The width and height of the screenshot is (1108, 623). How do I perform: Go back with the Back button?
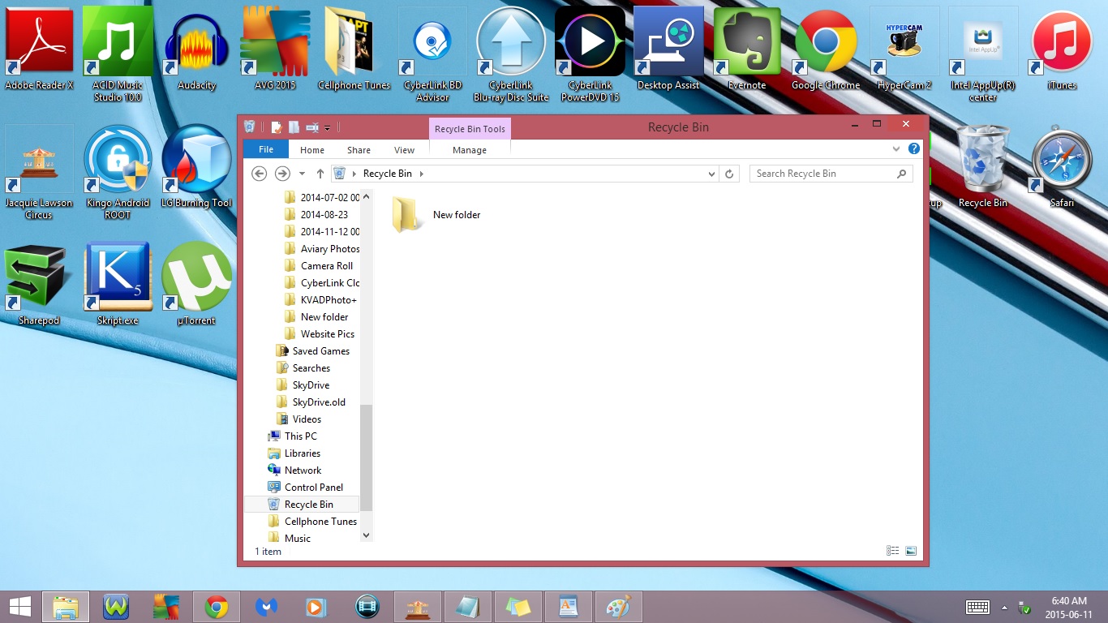(x=259, y=174)
